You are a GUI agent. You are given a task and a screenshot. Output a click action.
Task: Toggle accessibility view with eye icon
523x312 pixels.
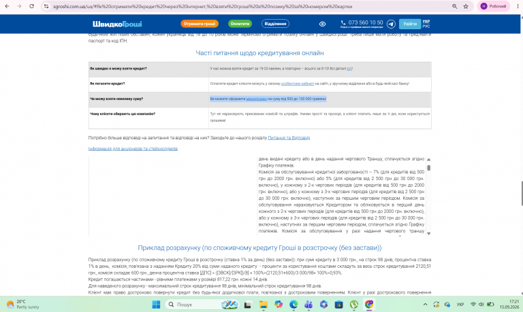322,24
